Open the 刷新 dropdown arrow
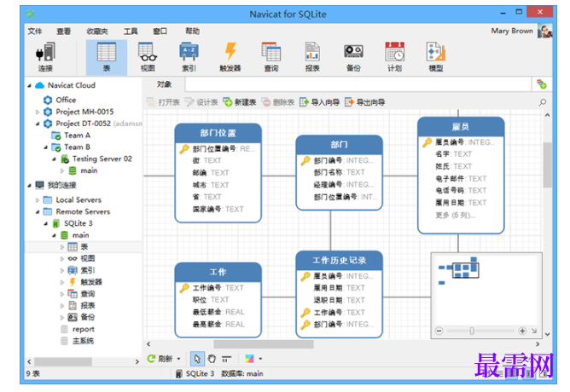The width and height of the screenshot is (570, 392). pos(178,359)
